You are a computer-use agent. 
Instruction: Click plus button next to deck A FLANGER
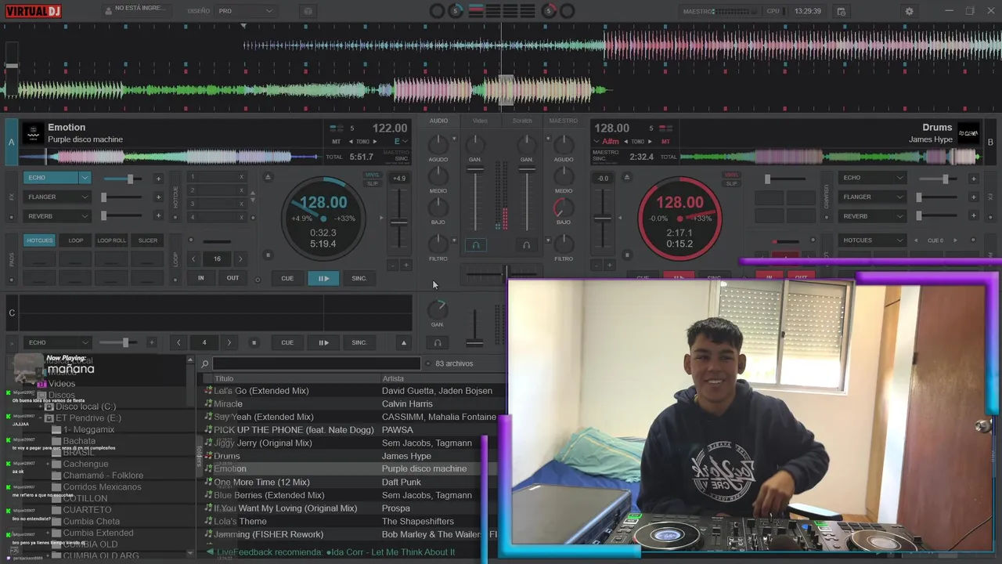pos(158,197)
